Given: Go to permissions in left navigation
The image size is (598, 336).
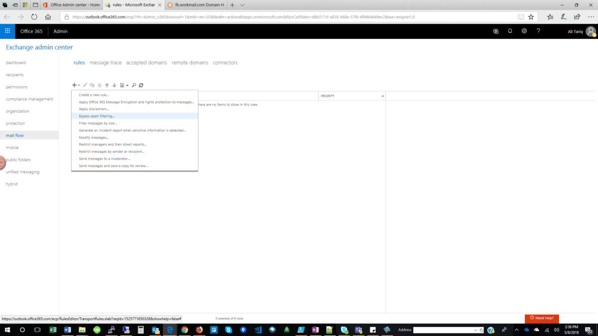Looking at the screenshot, I should [17, 87].
